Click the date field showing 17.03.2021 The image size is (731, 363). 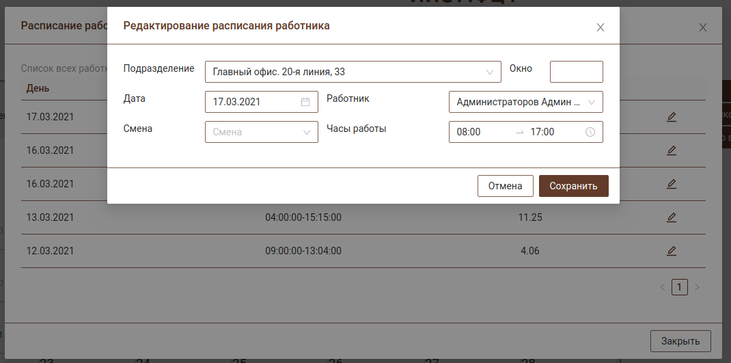(x=254, y=102)
